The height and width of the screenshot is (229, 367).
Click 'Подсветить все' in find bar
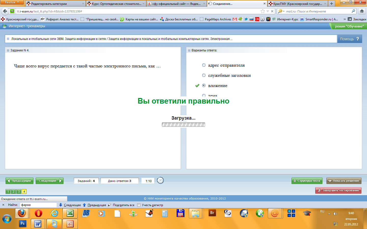(121, 205)
